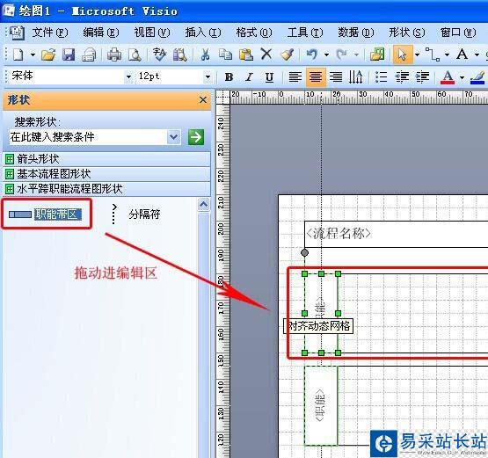Screen dimensions: 488x458
Task: Open the Undo history dropdown arrow
Action: [326, 55]
